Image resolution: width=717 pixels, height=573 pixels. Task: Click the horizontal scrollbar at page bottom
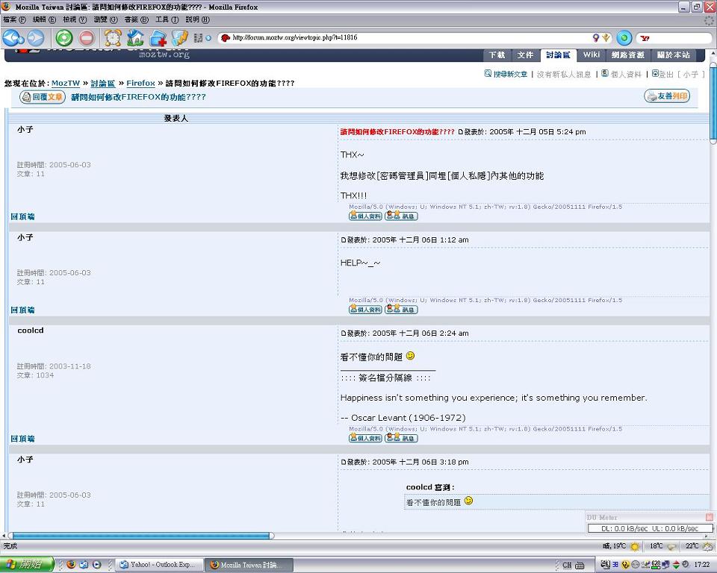click(140, 535)
